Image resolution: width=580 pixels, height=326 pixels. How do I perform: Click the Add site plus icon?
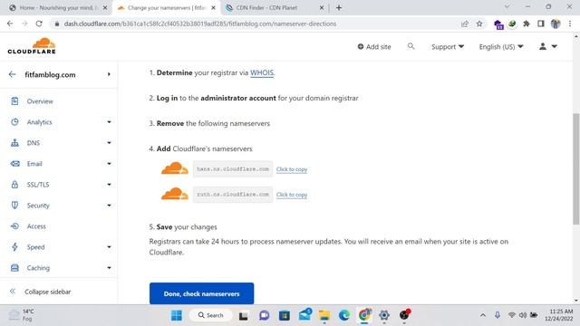point(361,46)
